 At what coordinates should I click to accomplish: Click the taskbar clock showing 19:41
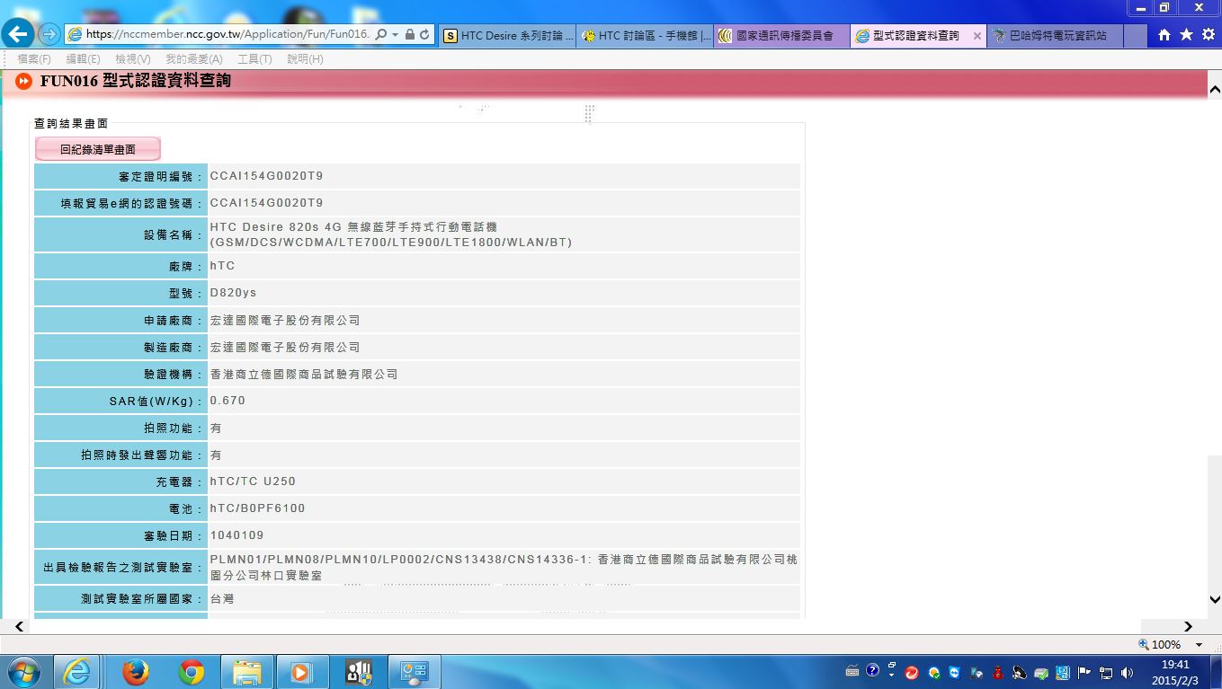pyautogui.click(x=1175, y=673)
